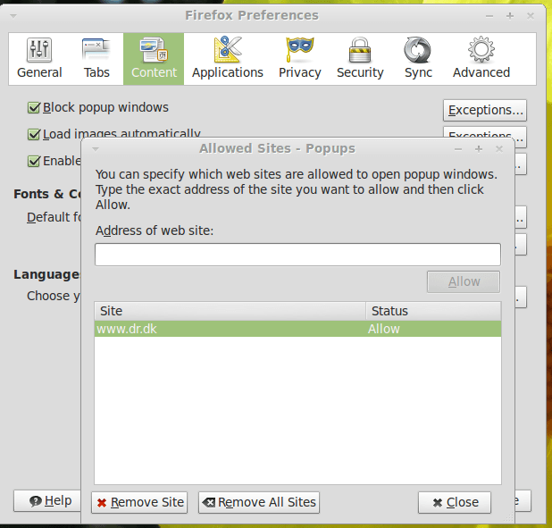Image resolution: width=552 pixels, height=528 pixels.
Task: Sort list by Status column header
Action: tap(433, 311)
